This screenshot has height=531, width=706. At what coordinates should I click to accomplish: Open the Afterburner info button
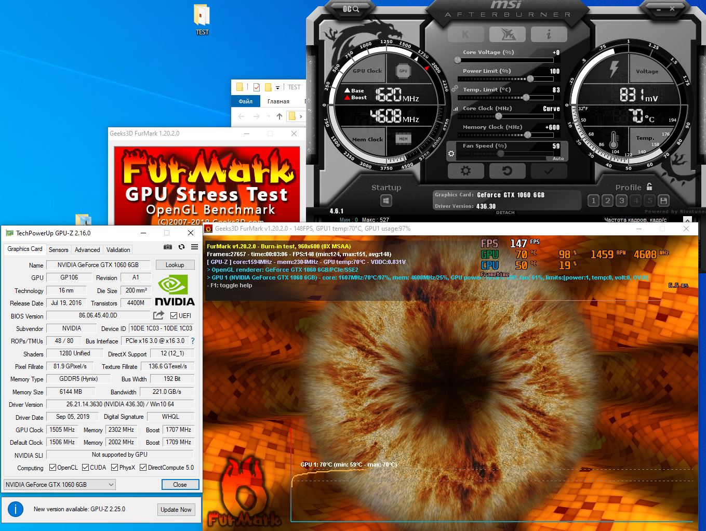pyautogui.click(x=549, y=34)
